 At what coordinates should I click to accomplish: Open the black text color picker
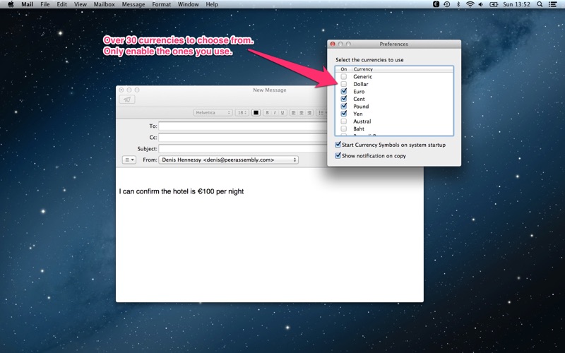click(x=256, y=113)
